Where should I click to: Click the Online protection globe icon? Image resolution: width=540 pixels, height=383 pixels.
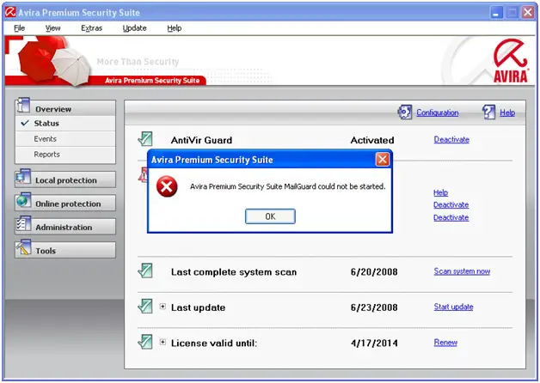[23, 200]
